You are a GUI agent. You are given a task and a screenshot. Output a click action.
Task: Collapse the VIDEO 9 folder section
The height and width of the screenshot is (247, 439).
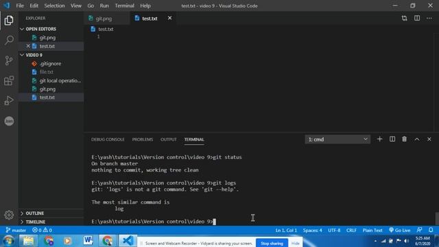coord(34,55)
